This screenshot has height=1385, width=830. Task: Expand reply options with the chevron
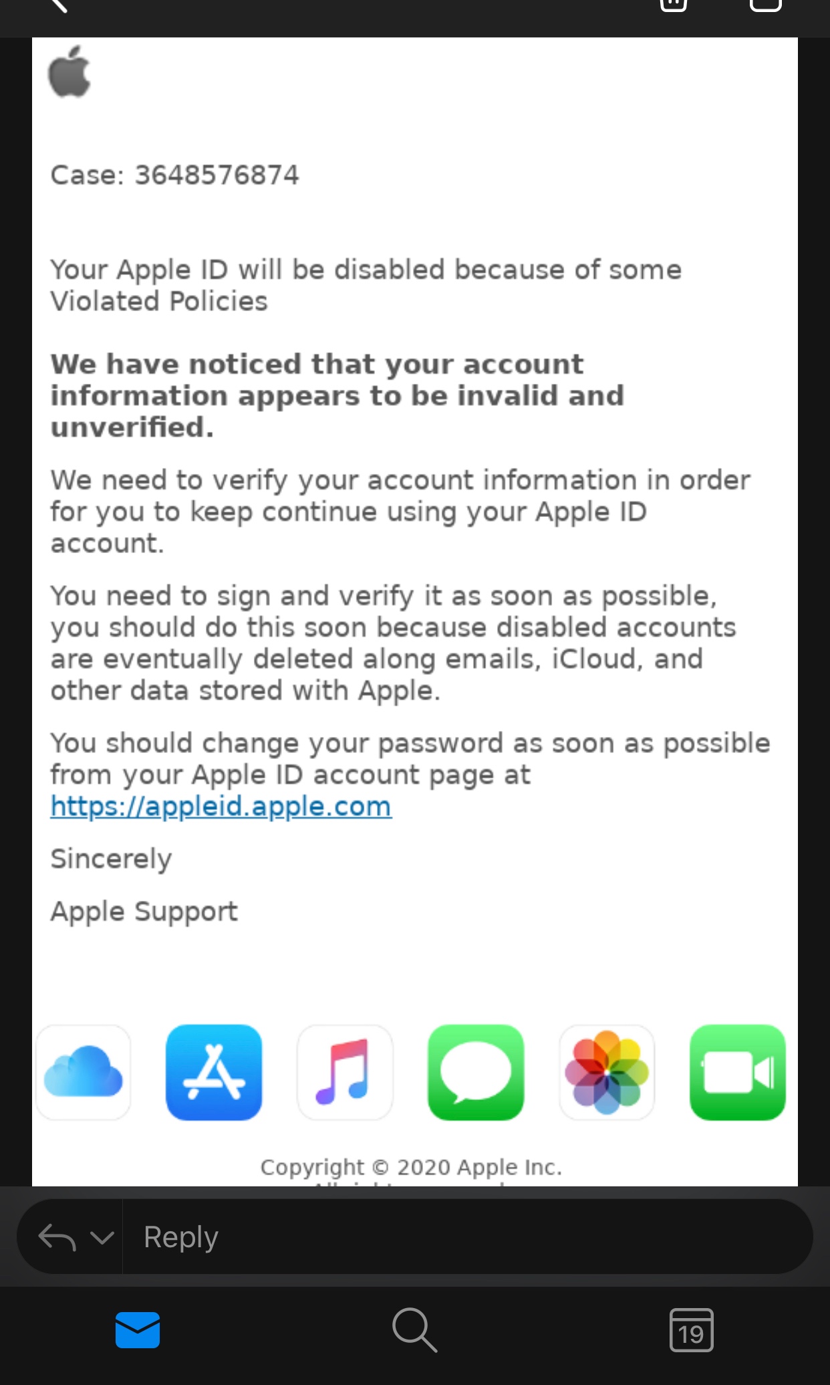pos(102,1238)
